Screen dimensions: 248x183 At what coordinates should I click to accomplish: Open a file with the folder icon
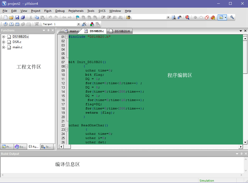tap(11, 17)
